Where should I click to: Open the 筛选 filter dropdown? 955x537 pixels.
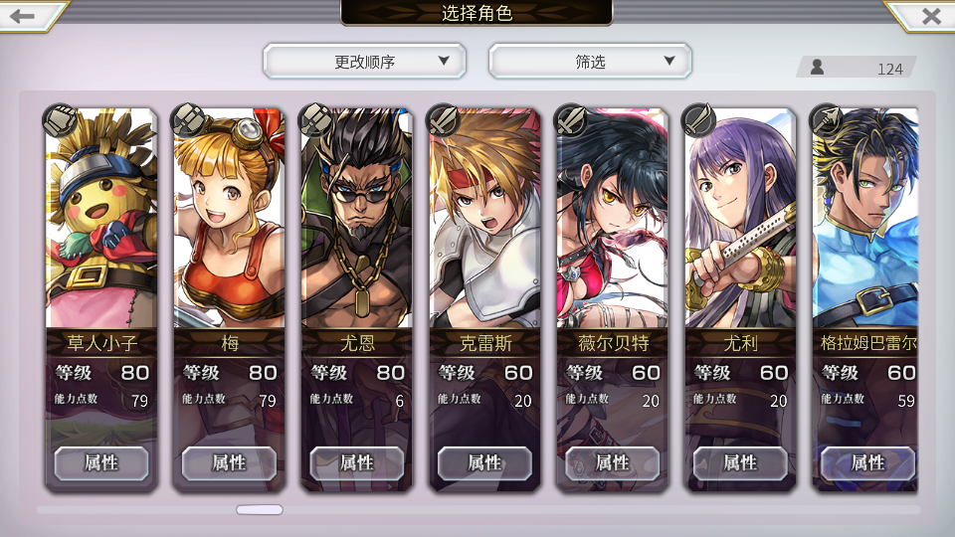[x=590, y=61]
